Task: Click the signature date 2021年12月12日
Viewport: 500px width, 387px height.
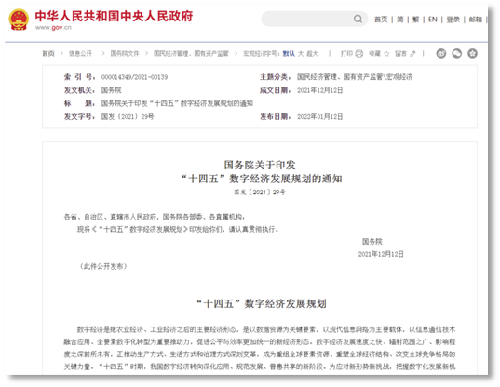Action: [x=381, y=254]
